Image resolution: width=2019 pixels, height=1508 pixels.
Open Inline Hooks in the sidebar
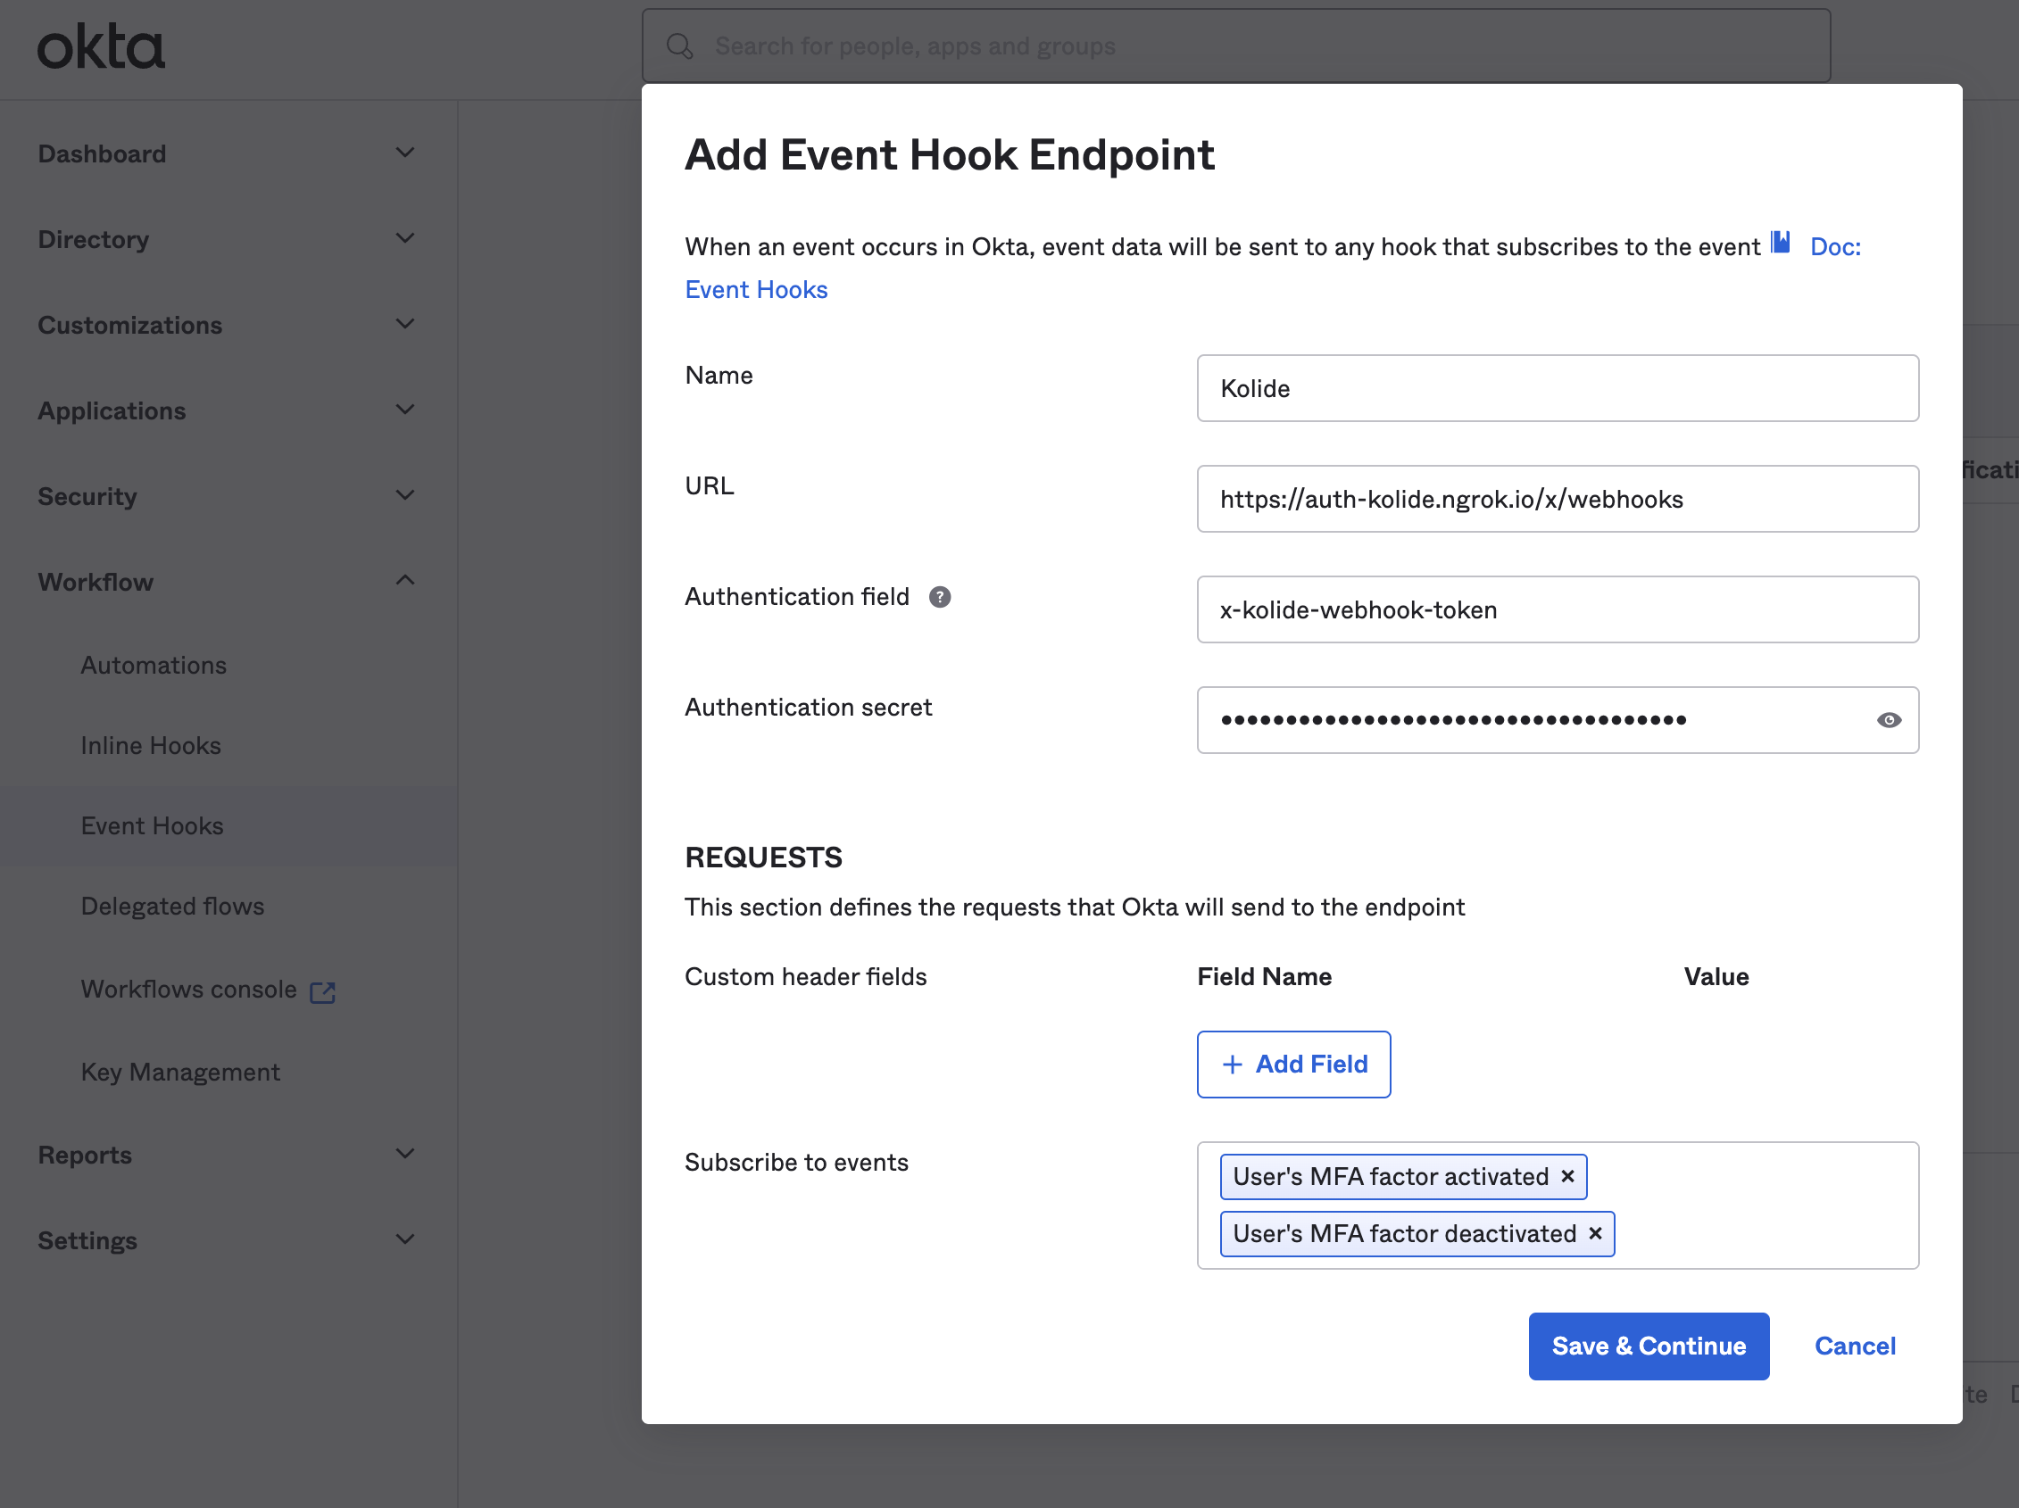pos(151,745)
